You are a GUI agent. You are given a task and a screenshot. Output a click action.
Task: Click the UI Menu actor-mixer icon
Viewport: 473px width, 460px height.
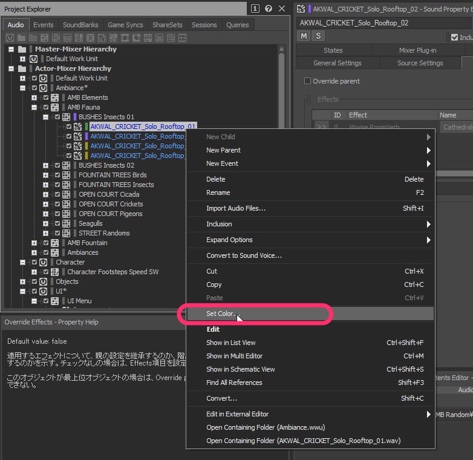(x=54, y=301)
